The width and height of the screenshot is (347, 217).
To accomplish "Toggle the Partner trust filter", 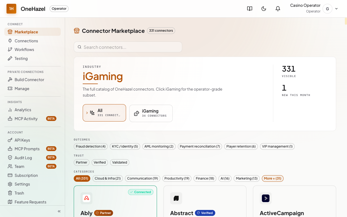I will click(82, 162).
